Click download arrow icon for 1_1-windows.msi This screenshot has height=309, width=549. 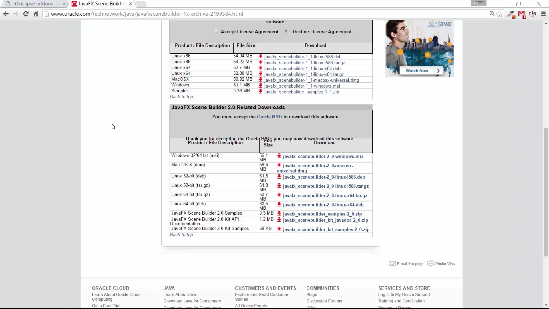pos(260,86)
